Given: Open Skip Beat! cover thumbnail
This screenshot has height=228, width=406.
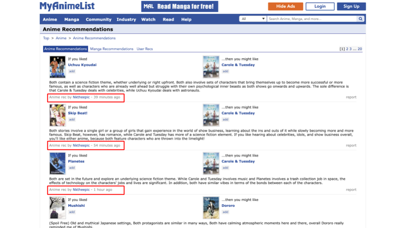Looking at the screenshot, I should tap(58, 115).
